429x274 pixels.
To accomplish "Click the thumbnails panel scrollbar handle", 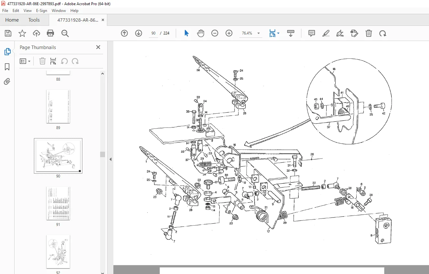I will pyautogui.click(x=103, y=154).
